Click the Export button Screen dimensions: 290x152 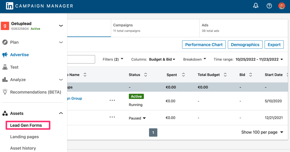coord(274,45)
